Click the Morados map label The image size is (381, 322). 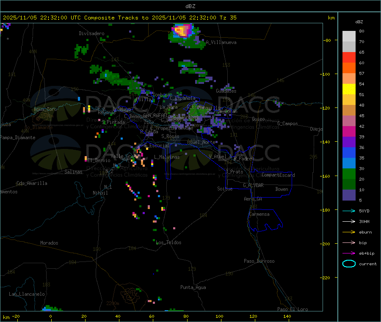click(x=49, y=243)
